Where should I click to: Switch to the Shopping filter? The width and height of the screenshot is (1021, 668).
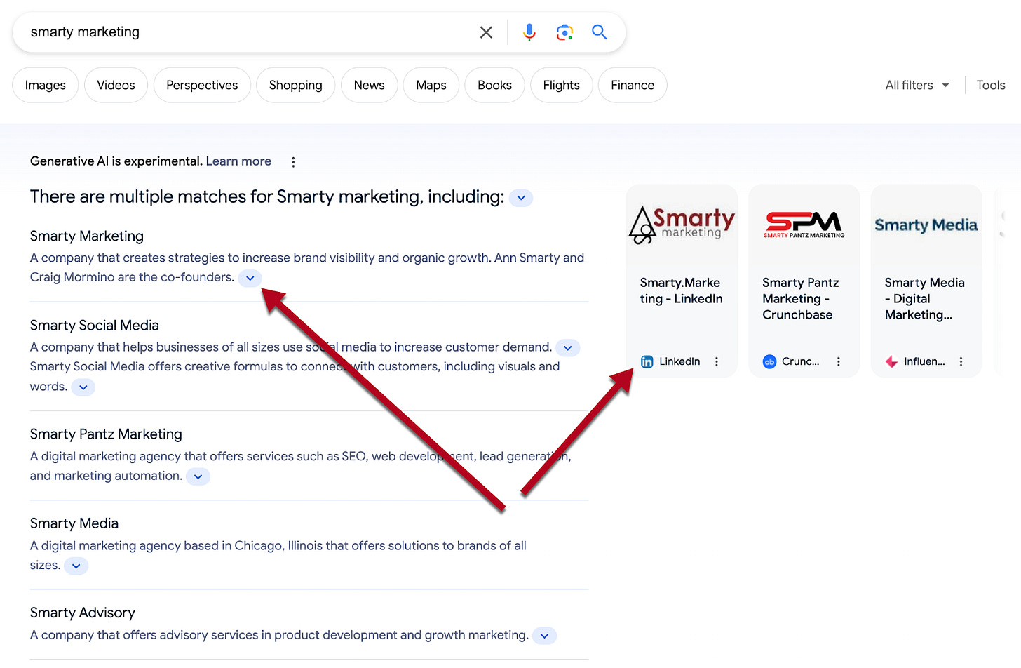pos(296,85)
